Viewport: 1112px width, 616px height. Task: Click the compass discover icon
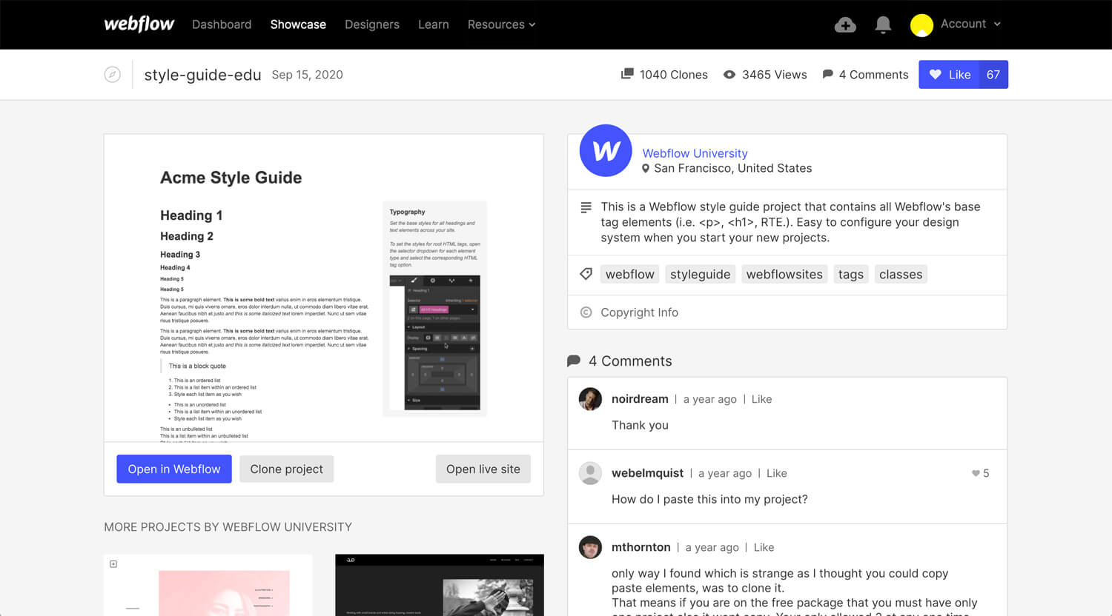click(x=113, y=75)
